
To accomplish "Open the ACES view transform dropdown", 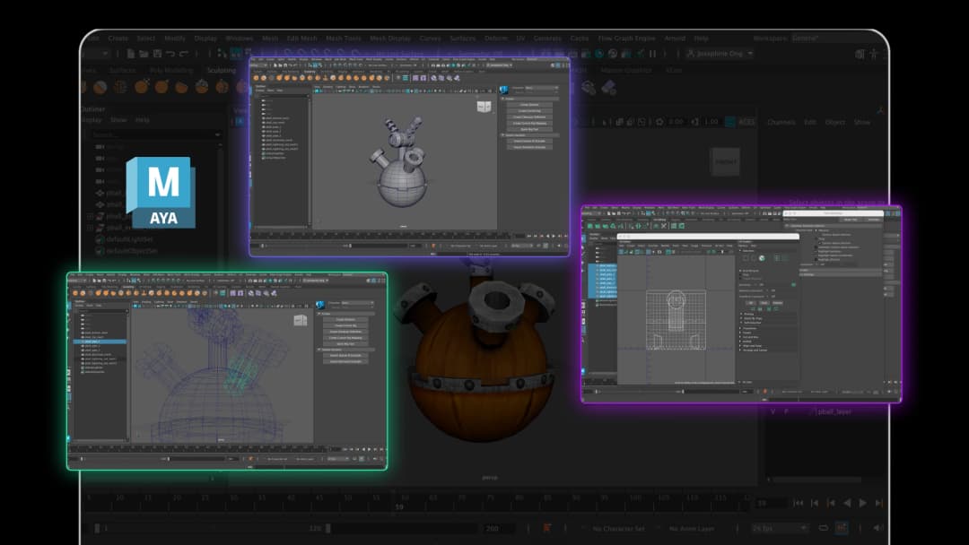I will [746, 122].
